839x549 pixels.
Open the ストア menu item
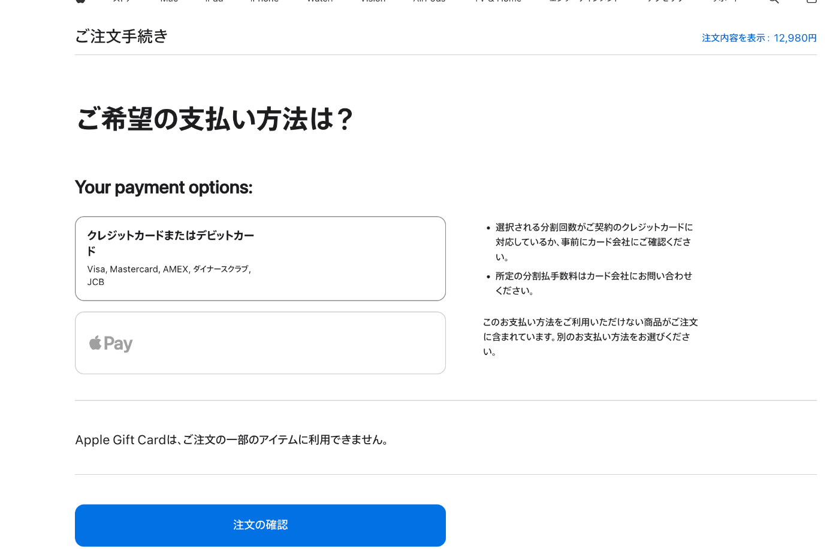point(122,1)
